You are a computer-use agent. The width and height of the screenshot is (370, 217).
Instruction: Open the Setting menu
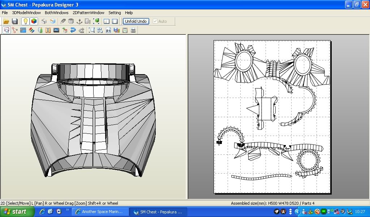[x=115, y=13]
